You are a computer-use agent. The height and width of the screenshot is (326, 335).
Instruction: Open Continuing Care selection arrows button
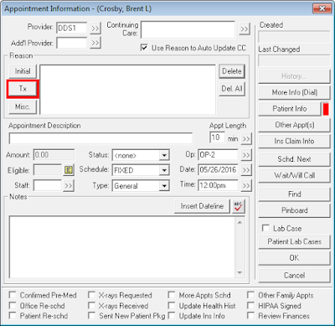tap(245, 29)
